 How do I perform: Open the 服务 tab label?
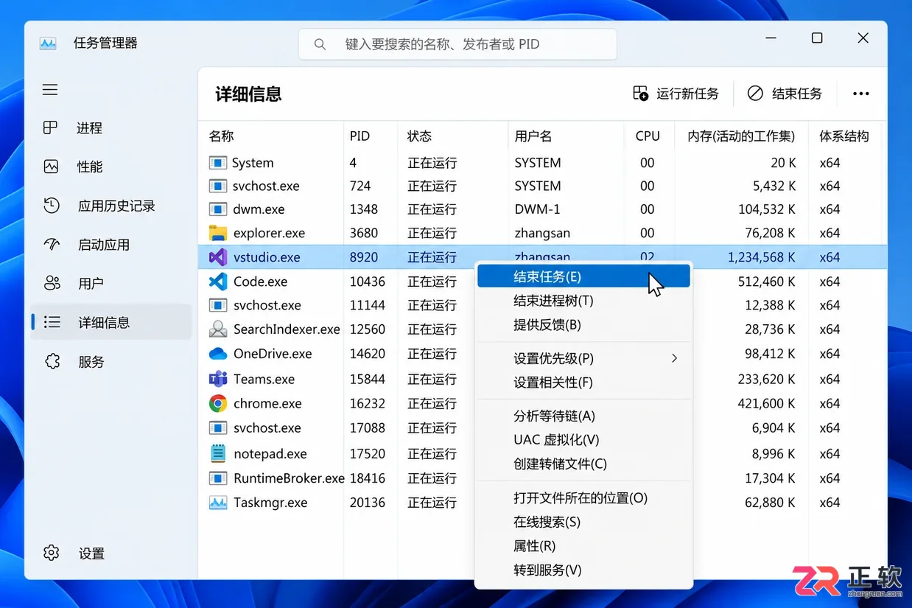coord(91,362)
